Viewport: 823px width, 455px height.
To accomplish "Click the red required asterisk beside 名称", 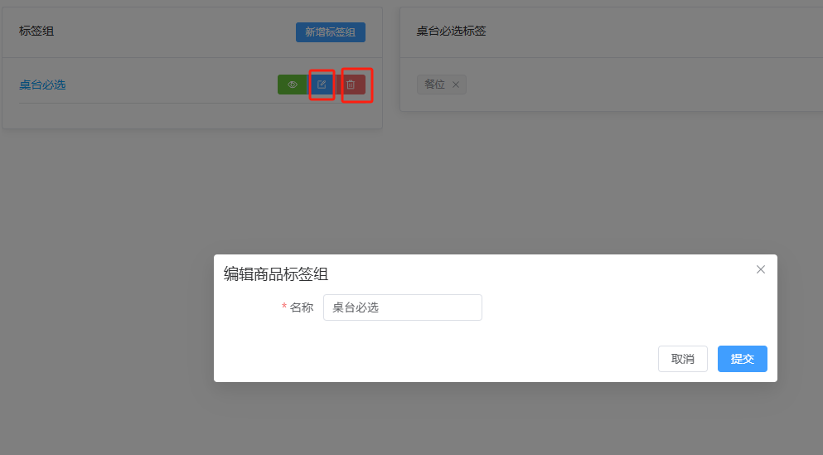I will (284, 307).
